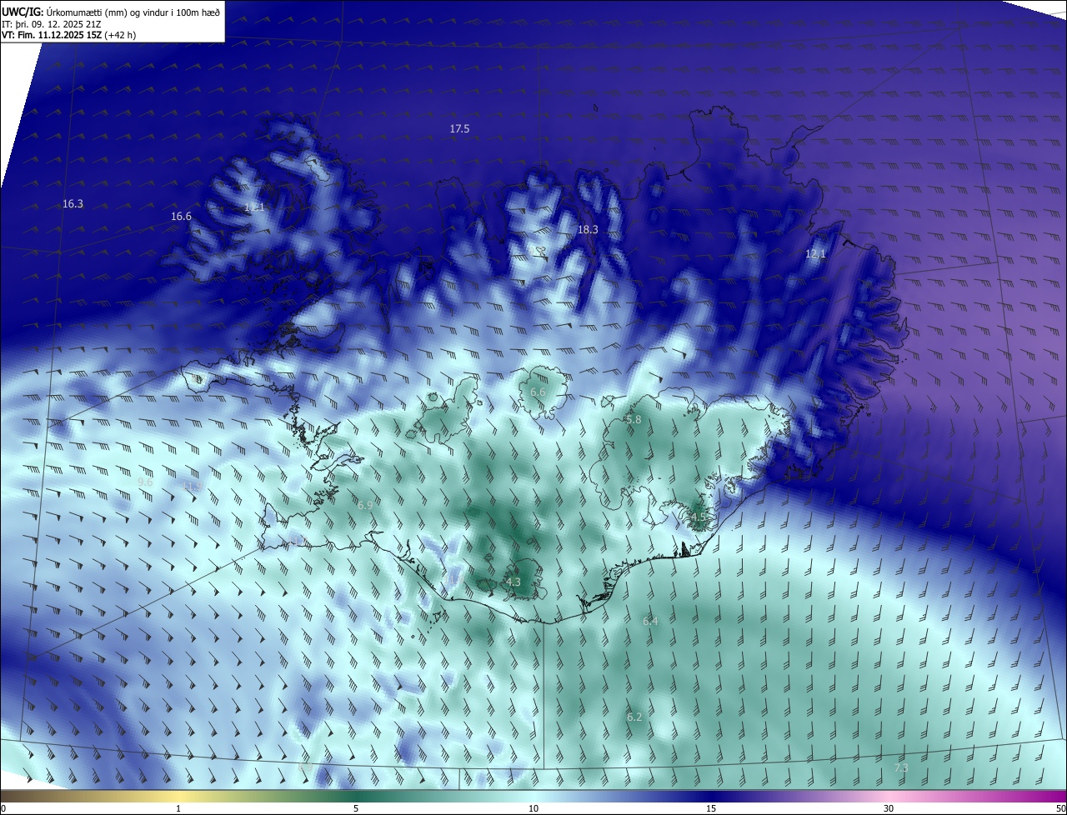
Task: Click the 4.3 value label
Action: pos(513,582)
